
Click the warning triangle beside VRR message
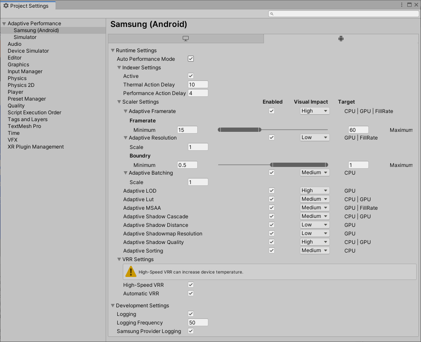click(x=130, y=271)
